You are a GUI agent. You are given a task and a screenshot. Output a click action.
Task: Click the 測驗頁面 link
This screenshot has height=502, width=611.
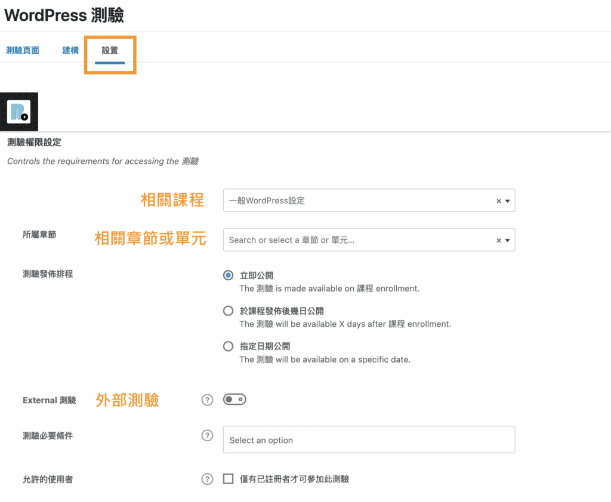click(x=22, y=50)
